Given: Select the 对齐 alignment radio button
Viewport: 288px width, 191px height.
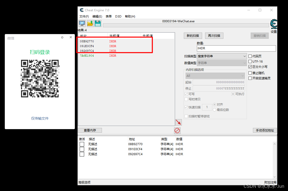Looking at the screenshot, I should coord(215,104).
